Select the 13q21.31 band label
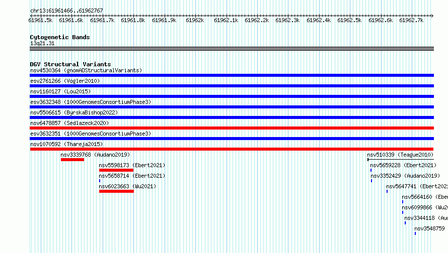 [42, 43]
